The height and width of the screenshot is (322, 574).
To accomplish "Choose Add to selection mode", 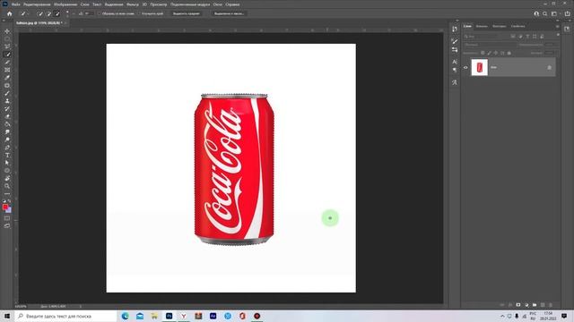I will (x=48, y=13).
